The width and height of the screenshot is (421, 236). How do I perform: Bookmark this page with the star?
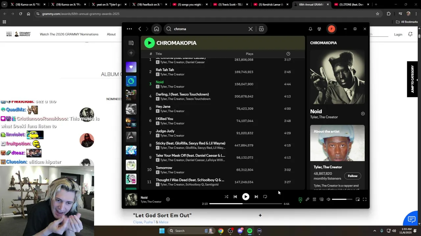point(378,14)
